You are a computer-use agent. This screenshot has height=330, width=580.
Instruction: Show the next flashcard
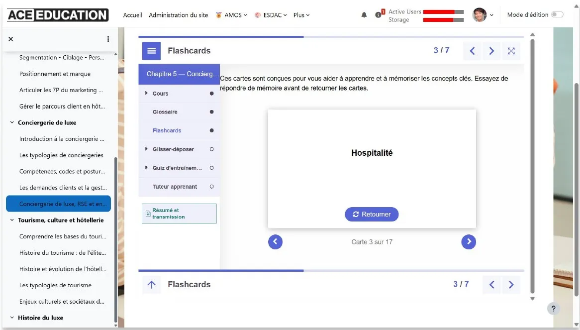tap(469, 242)
